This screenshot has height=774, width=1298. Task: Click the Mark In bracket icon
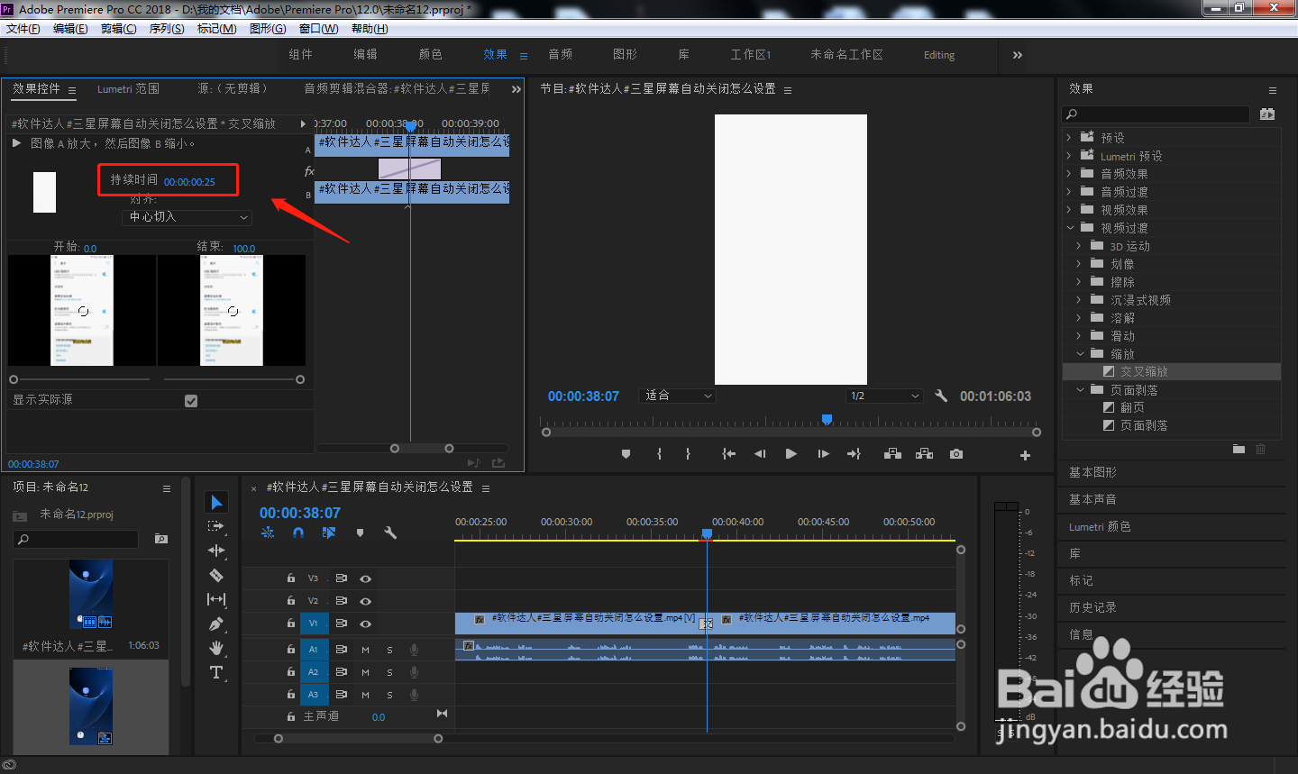[x=660, y=454]
